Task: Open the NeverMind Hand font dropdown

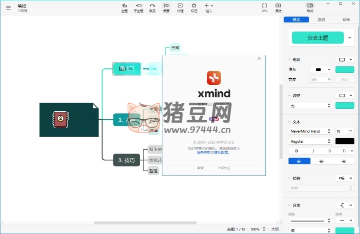Action: pyautogui.click(x=310, y=131)
